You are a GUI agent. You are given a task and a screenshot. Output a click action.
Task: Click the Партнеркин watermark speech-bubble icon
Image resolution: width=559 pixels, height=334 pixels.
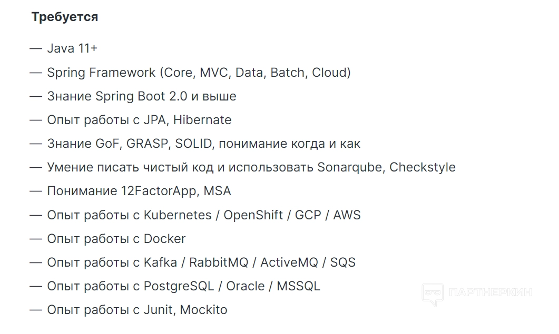click(431, 294)
